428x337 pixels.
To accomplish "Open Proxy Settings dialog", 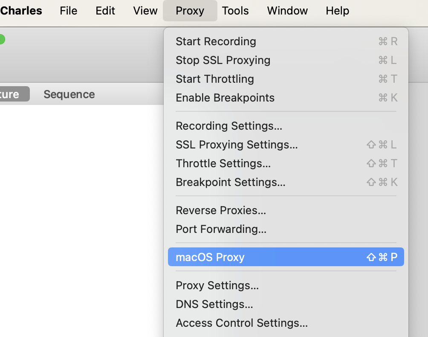I will coord(217,285).
